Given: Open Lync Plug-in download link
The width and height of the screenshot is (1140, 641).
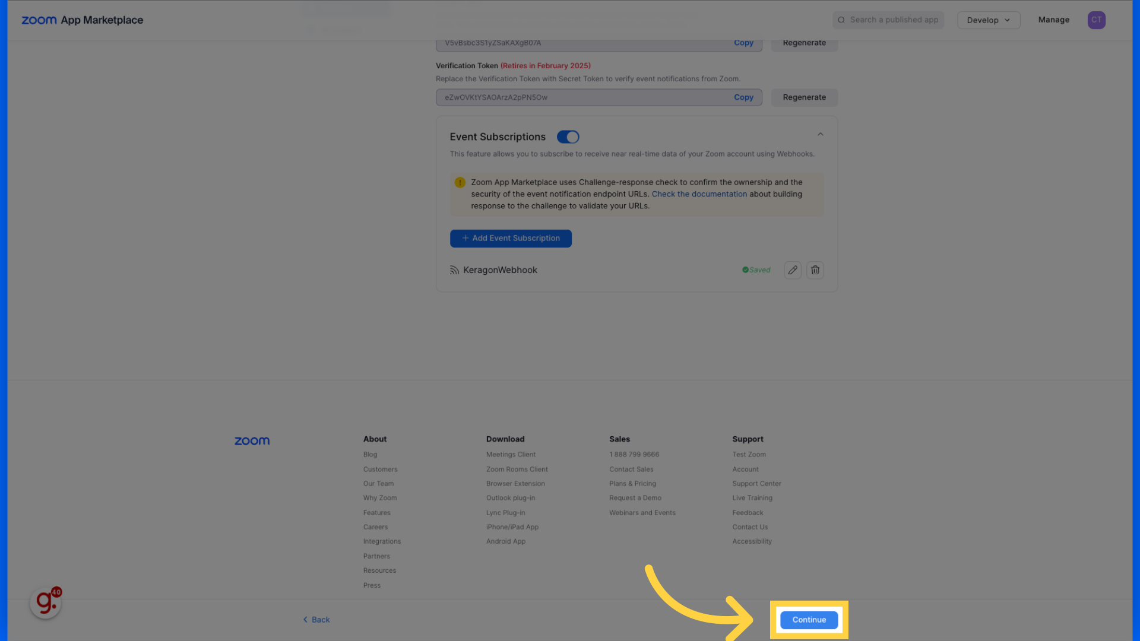Looking at the screenshot, I should (x=505, y=513).
